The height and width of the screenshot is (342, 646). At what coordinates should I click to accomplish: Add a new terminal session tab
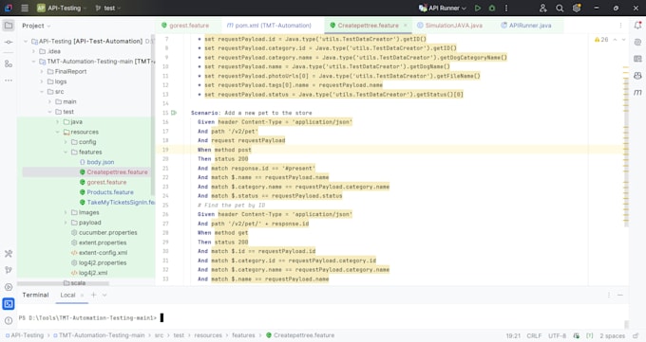point(93,296)
